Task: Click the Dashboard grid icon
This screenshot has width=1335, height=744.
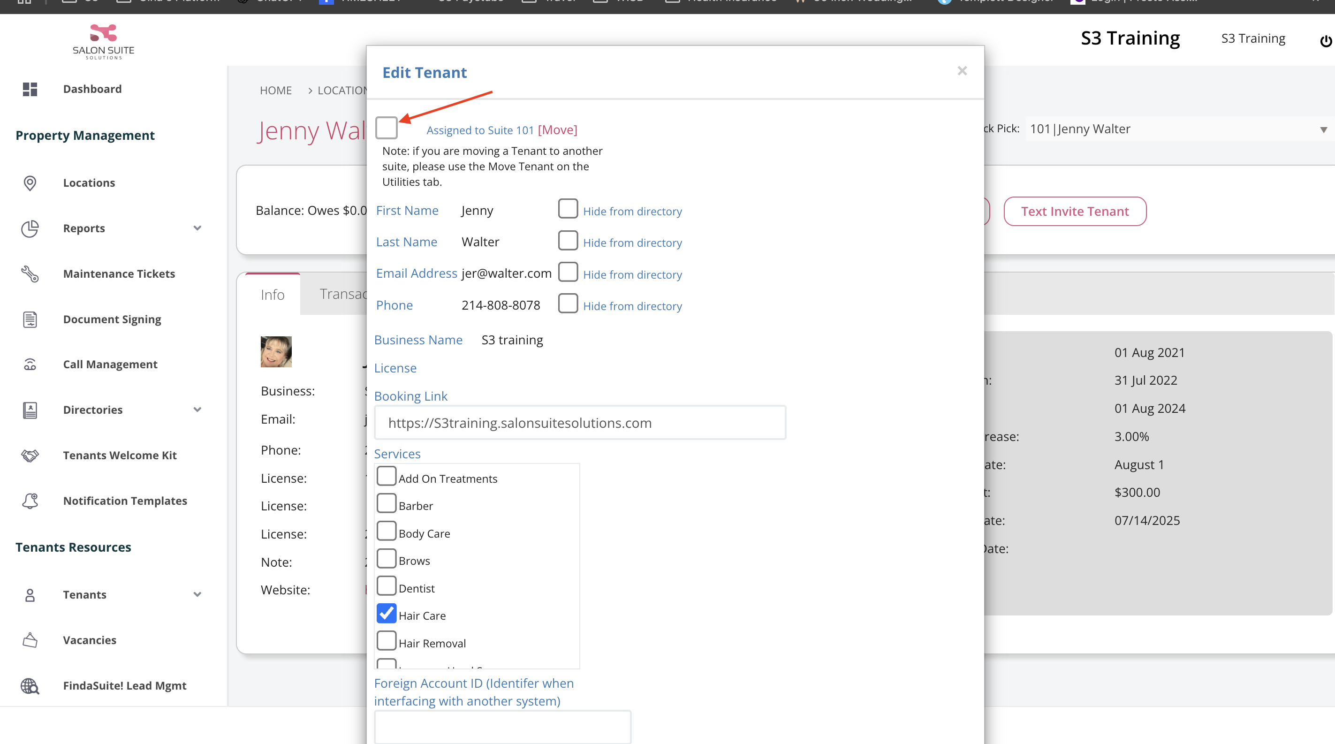Action: (x=30, y=89)
